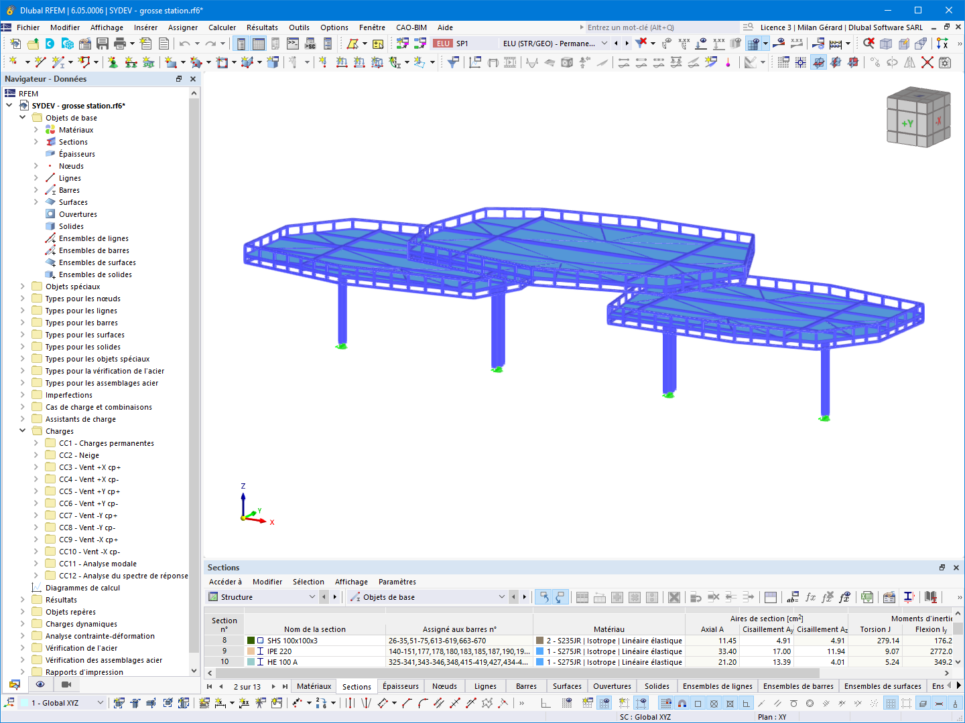Go to the next table page arrow
This screenshot has height=723, width=965.
[x=273, y=686]
